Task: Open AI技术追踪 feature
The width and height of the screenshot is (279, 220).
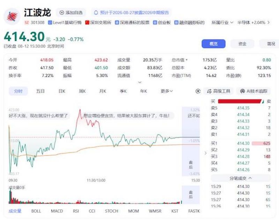Action: click(254, 91)
